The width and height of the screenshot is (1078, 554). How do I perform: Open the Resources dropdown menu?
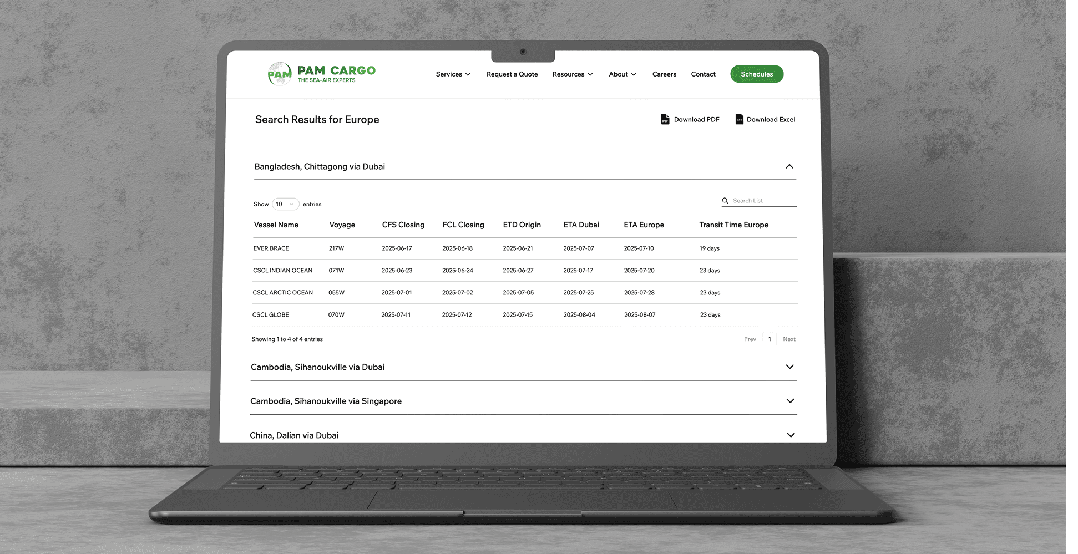pyautogui.click(x=573, y=74)
